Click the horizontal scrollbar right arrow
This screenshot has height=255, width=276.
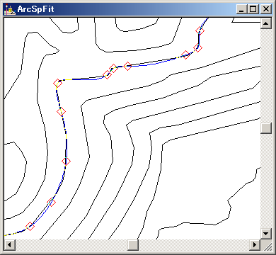[255, 244]
